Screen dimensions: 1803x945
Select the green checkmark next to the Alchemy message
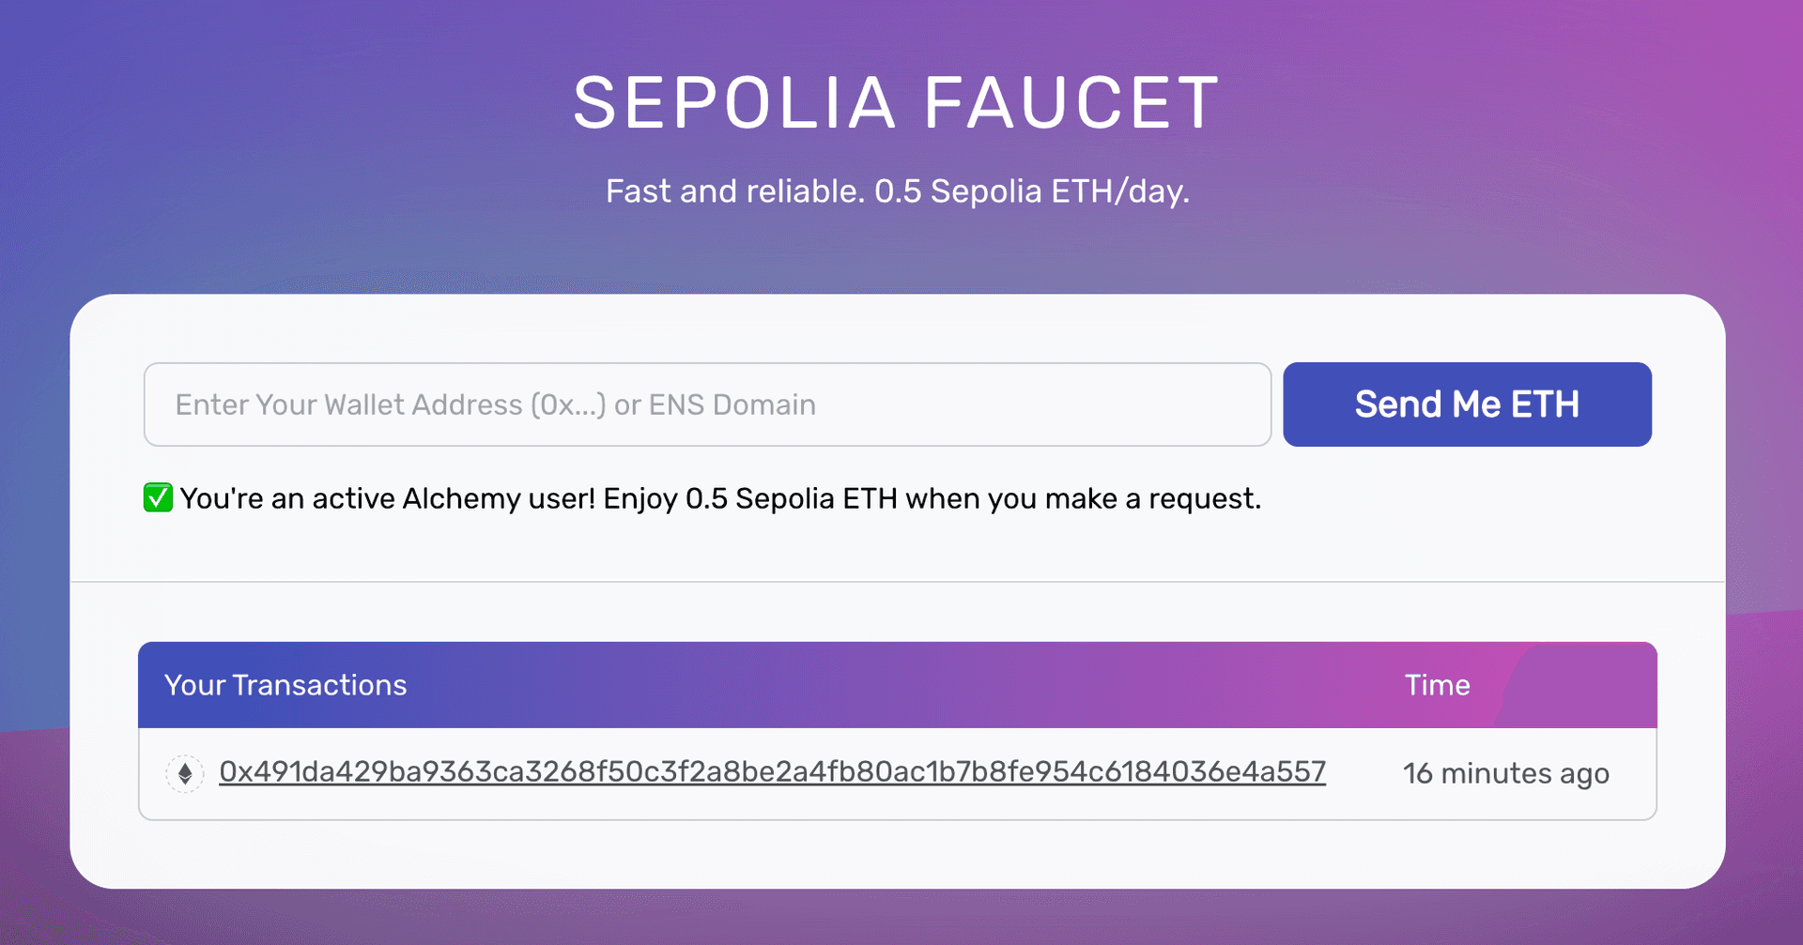[x=157, y=497]
